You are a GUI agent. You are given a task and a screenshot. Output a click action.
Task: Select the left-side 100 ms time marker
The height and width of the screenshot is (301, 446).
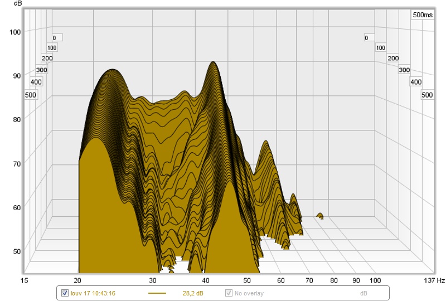pos(52,48)
